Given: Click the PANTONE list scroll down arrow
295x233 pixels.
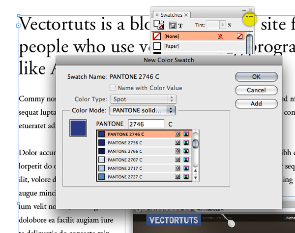Looking at the screenshot, I should pos(196,178).
